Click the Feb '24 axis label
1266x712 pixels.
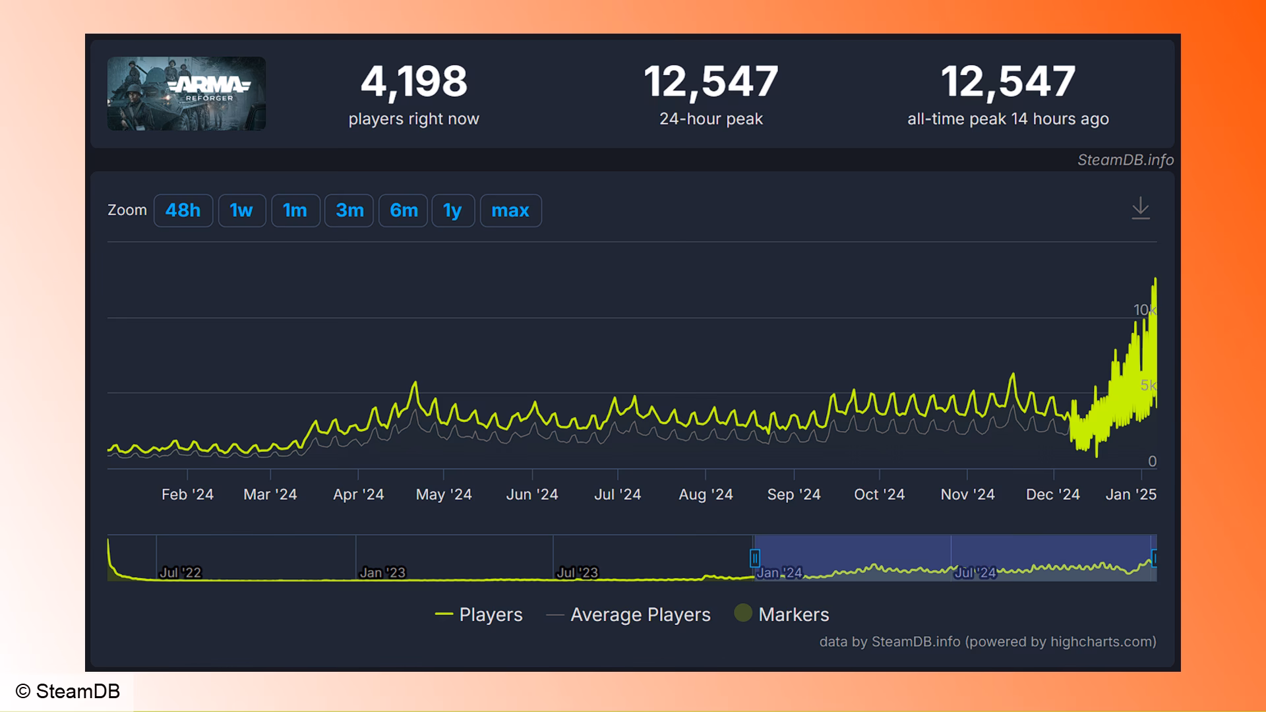(x=188, y=494)
